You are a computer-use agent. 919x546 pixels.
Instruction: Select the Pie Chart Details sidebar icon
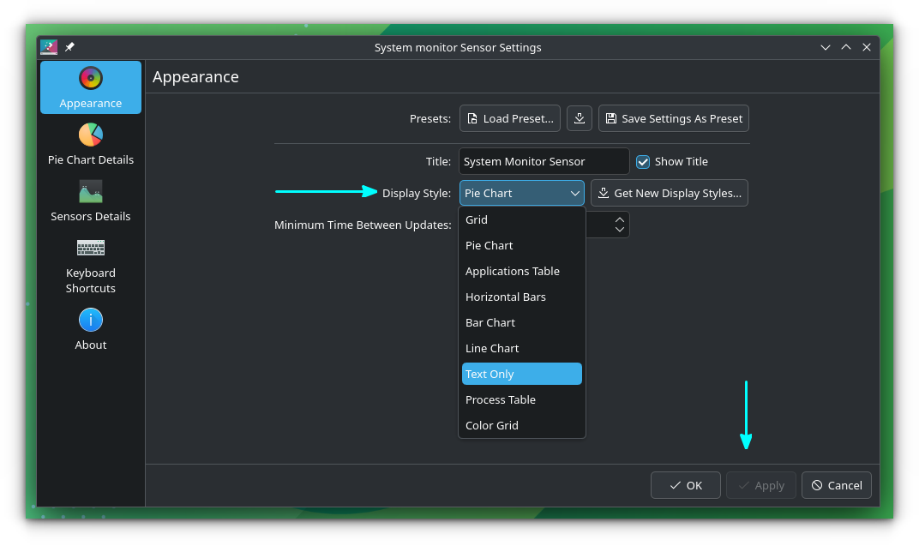(x=90, y=135)
